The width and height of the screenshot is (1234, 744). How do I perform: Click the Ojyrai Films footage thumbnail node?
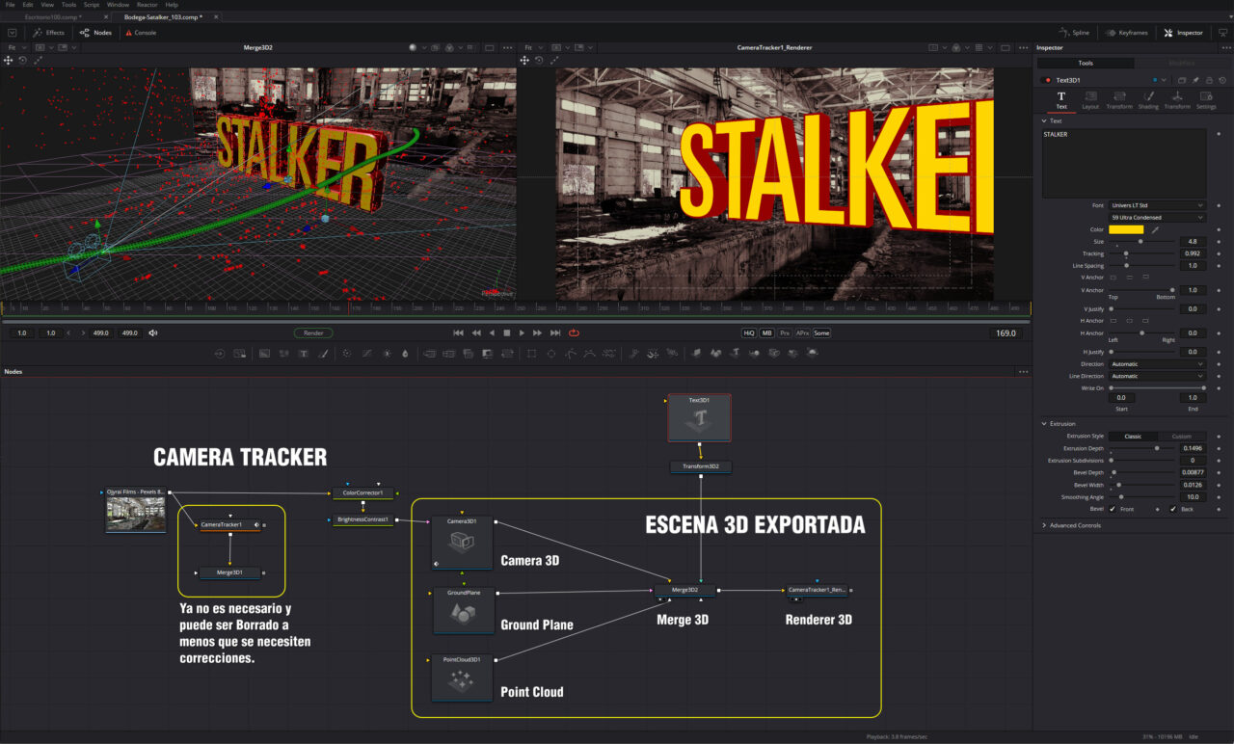(135, 511)
